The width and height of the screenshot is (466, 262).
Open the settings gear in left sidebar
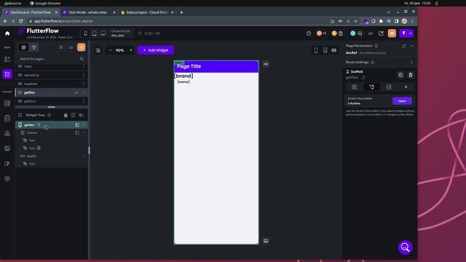point(7,178)
